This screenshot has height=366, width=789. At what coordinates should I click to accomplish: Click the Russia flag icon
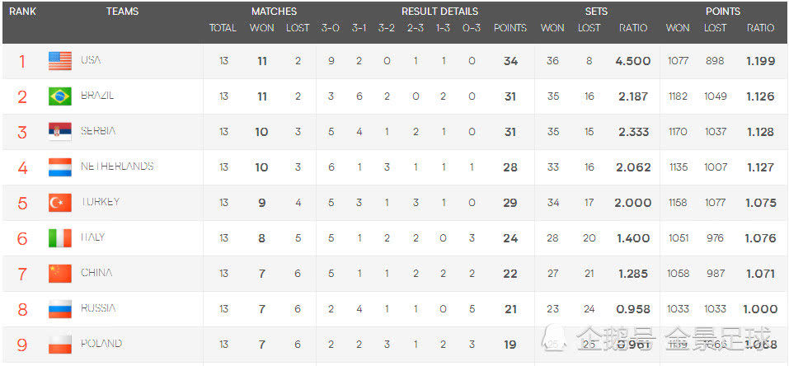click(x=60, y=309)
